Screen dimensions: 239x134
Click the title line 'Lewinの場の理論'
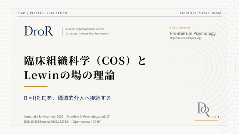click(x=69, y=75)
